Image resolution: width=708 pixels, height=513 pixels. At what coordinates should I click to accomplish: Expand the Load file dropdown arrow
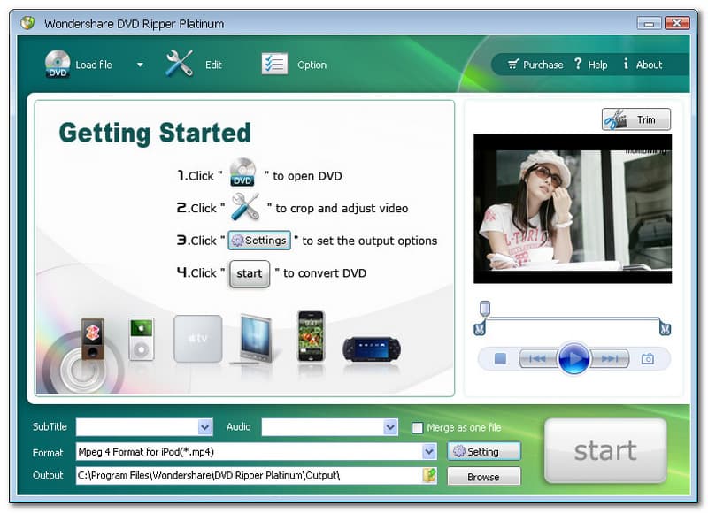(x=140, y=65)
